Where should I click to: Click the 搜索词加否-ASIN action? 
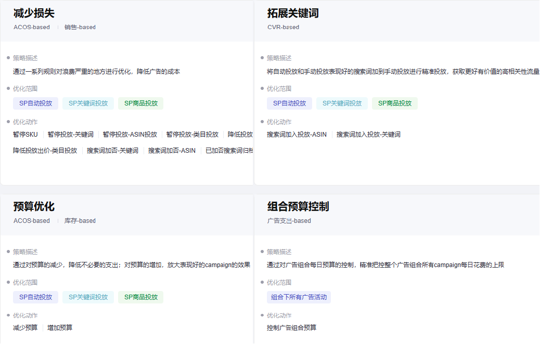pyautogui.click(x=171, y=150)
